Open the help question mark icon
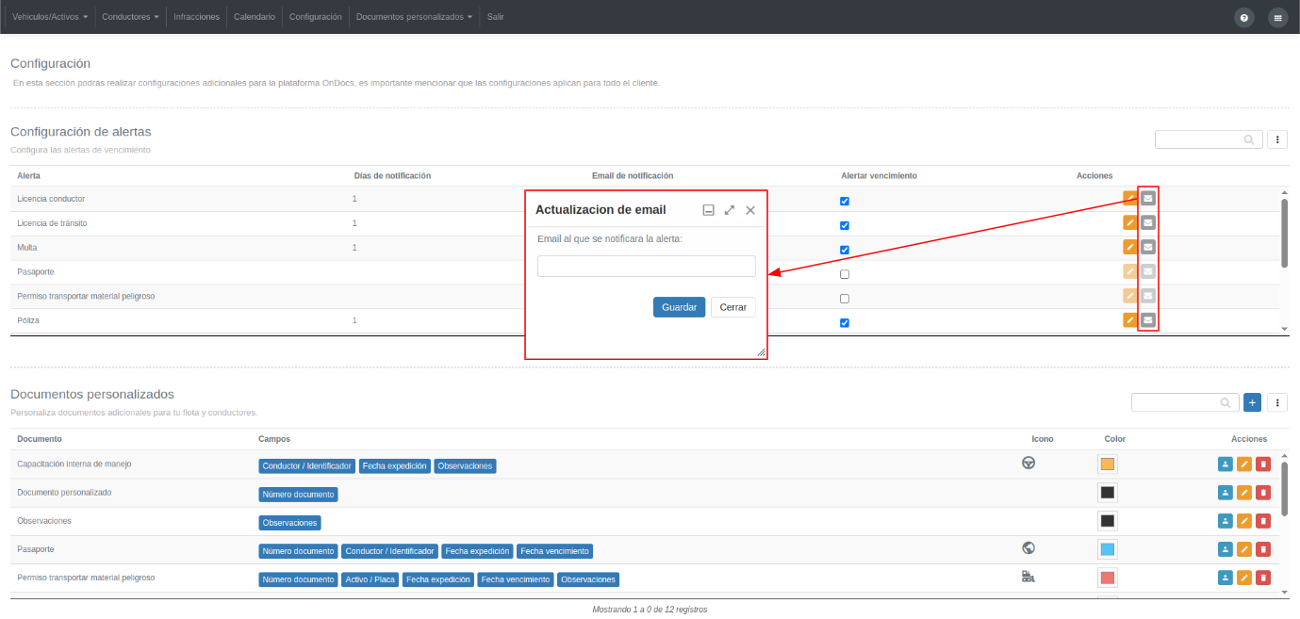Screen dimensions: 1300x619 tap(1244, 17)
